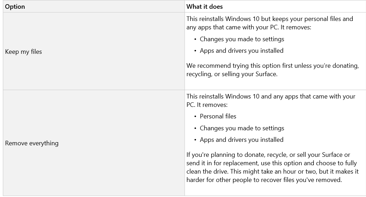
Task: Click the "Personal files" bullet item
Action: pos(218,116)
